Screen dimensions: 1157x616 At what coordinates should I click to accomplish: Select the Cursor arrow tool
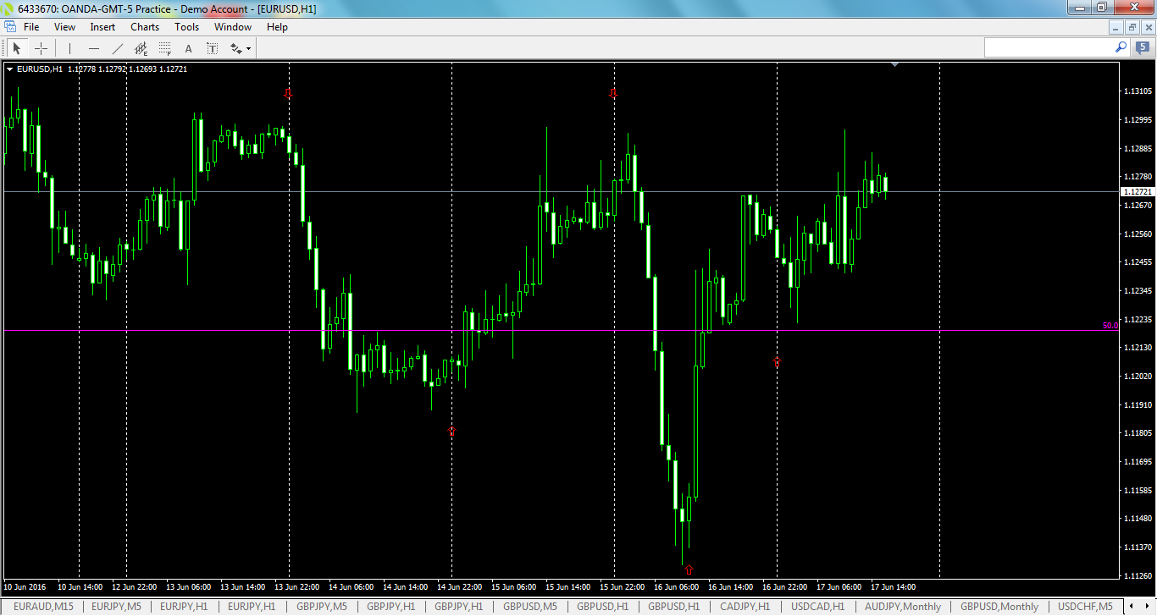point(15,48)
